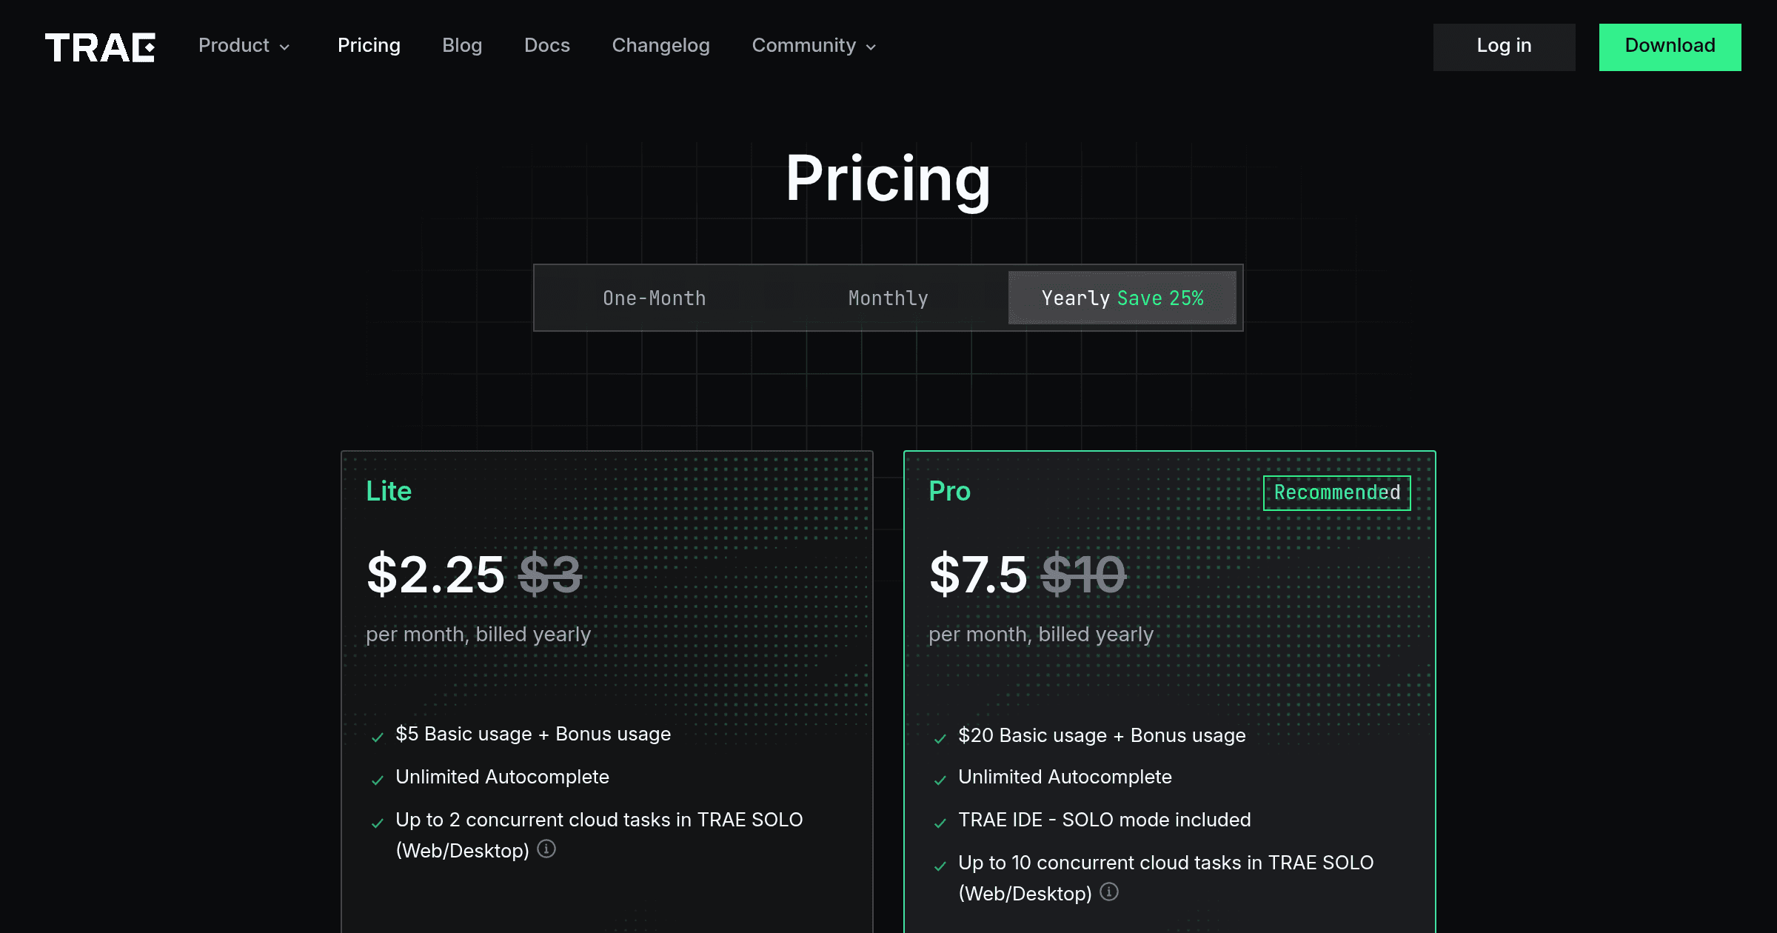Click the green Download button
This screenshot has width=1777, height=933.
[1670, 47]
